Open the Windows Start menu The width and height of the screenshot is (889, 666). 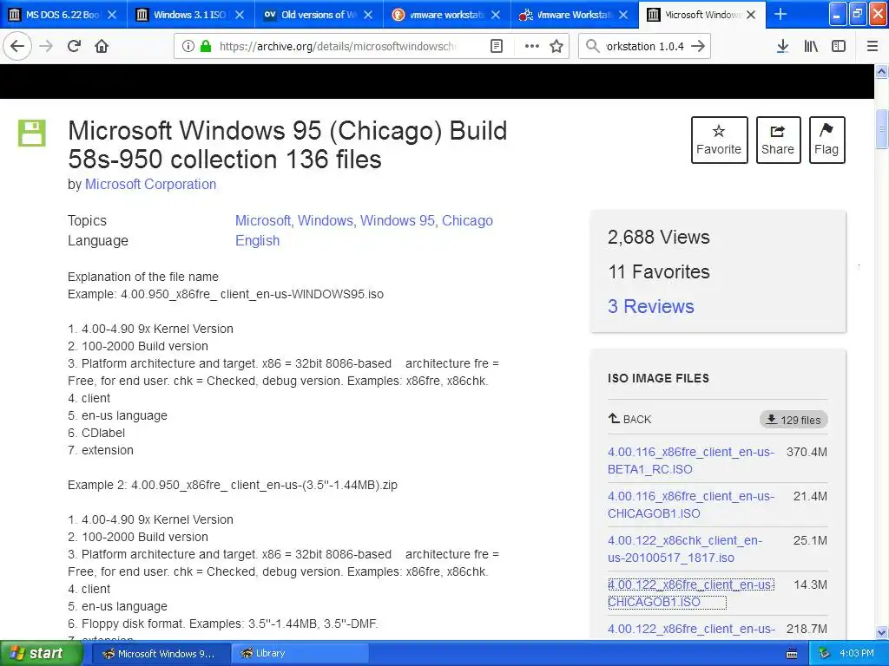tap(41, 654)
